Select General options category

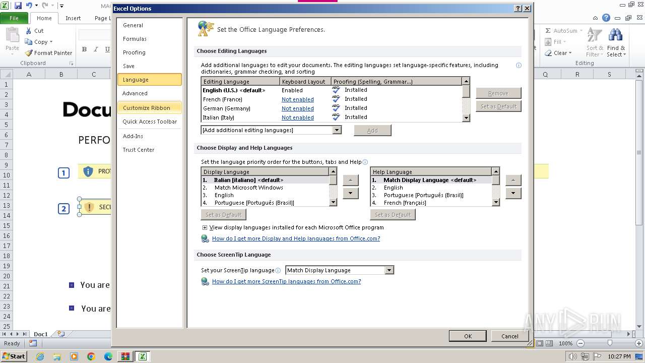149,25
